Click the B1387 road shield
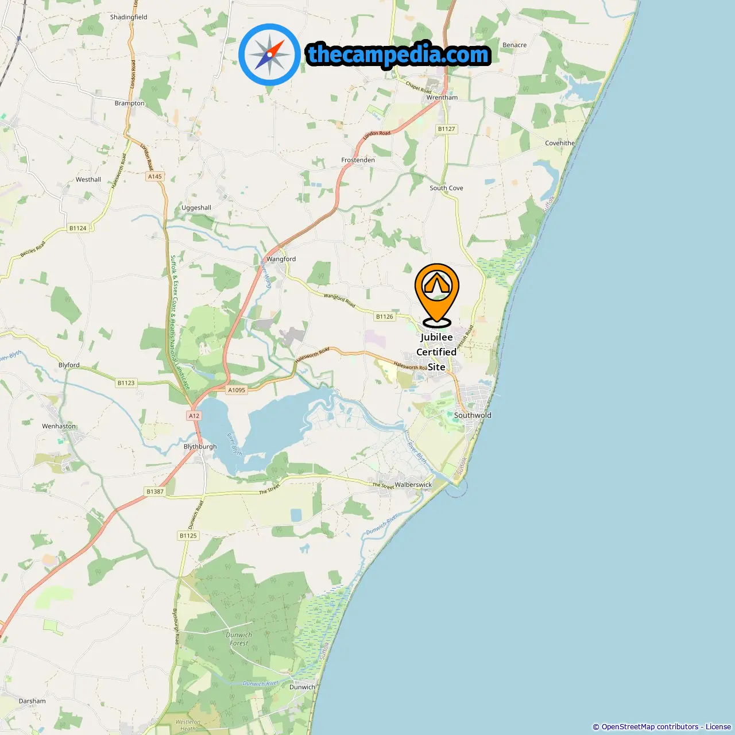The image size is (735, 735). pyautogui.click(x=155, y=492)
